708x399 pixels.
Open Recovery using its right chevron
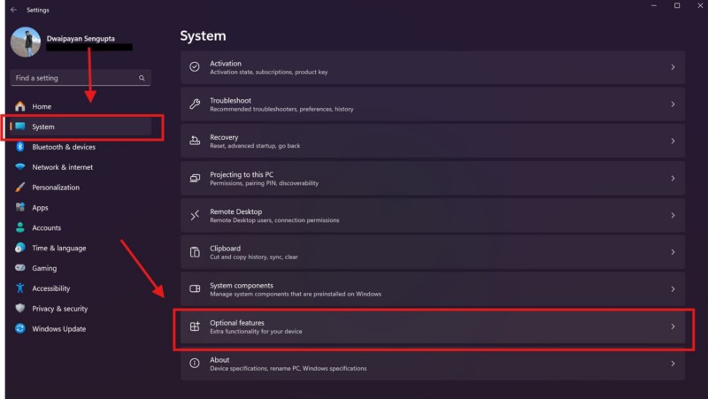coord(673,142)
